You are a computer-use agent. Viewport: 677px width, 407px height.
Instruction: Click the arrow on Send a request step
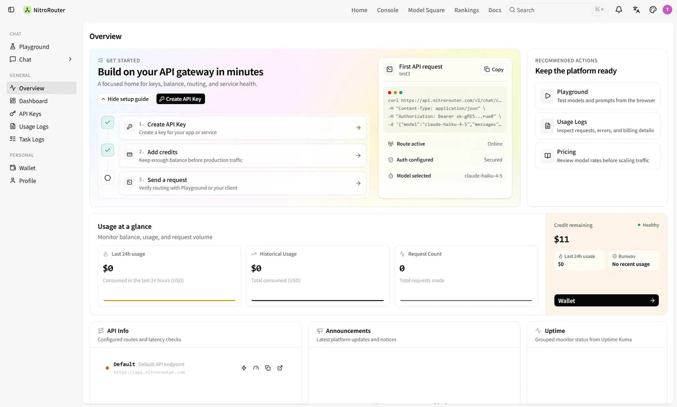pos(358,183)
